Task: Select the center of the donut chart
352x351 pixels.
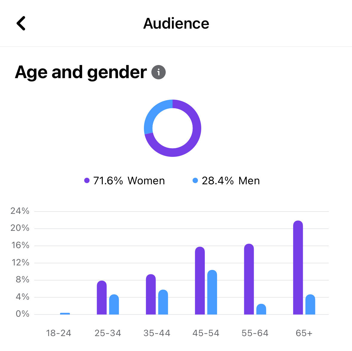Action: 173,128
